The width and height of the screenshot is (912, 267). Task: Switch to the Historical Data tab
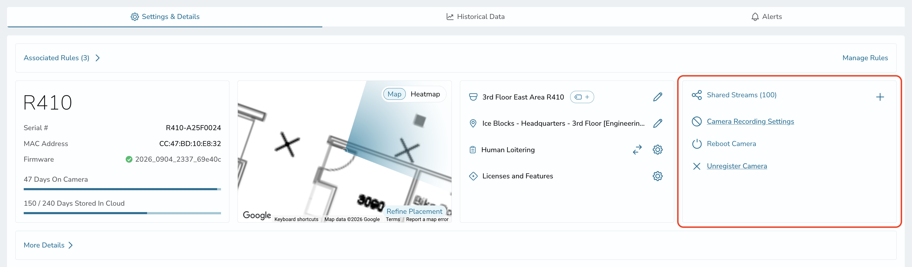coord(475,17)
